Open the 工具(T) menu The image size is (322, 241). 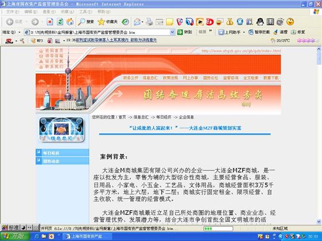click(x=86, y=11)
